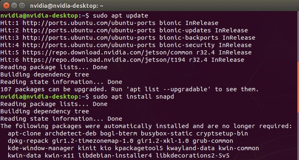
Task: Close the nvidia@nvidia-desktop terminal window
Action: (x=6, y=6)
